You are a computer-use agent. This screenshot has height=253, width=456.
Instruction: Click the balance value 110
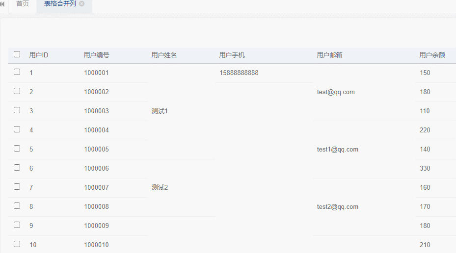pyautogui.click(x=425, y=111)
